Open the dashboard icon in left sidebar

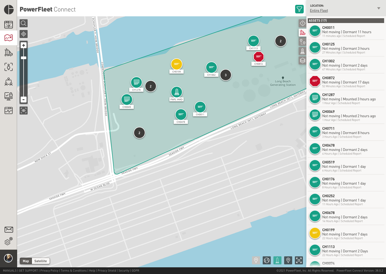[9, 25]
